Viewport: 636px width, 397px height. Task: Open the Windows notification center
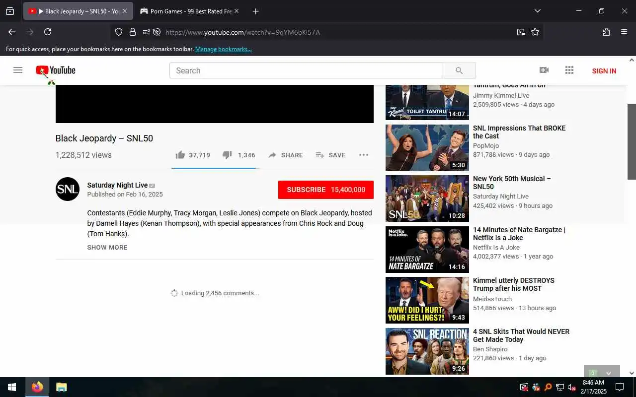point(620,387)
